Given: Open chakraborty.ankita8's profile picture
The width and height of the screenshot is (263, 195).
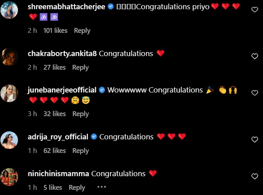Looking at the screenshot, I should click(9, 57).
